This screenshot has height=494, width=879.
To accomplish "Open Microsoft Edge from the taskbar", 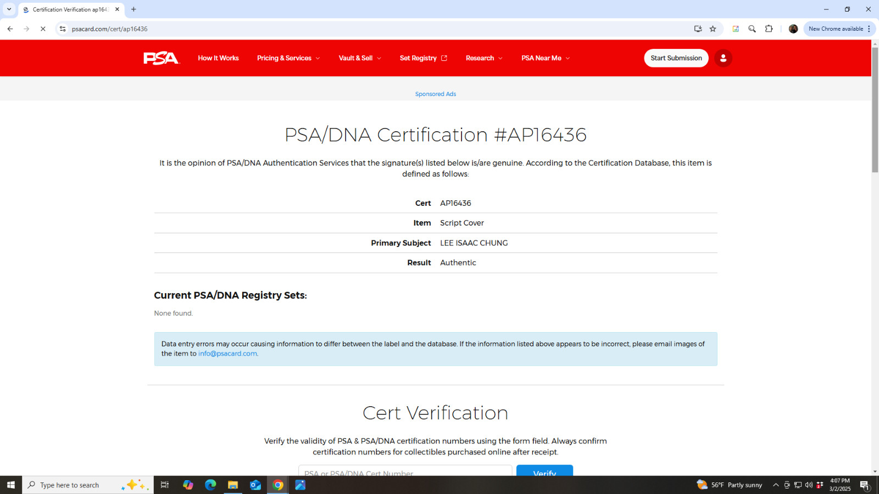I will pos(210,485).
